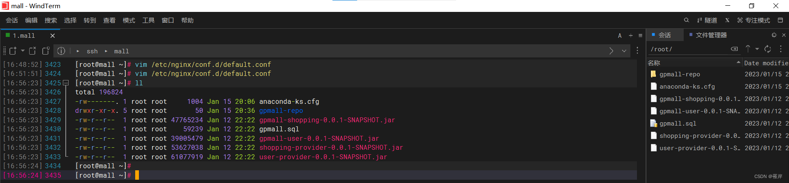Open the 转到 menu
This screenshot has width=789, height=183.
tap(90, 21)
